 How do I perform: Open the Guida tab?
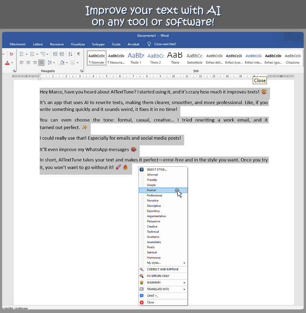coord(116,44)
